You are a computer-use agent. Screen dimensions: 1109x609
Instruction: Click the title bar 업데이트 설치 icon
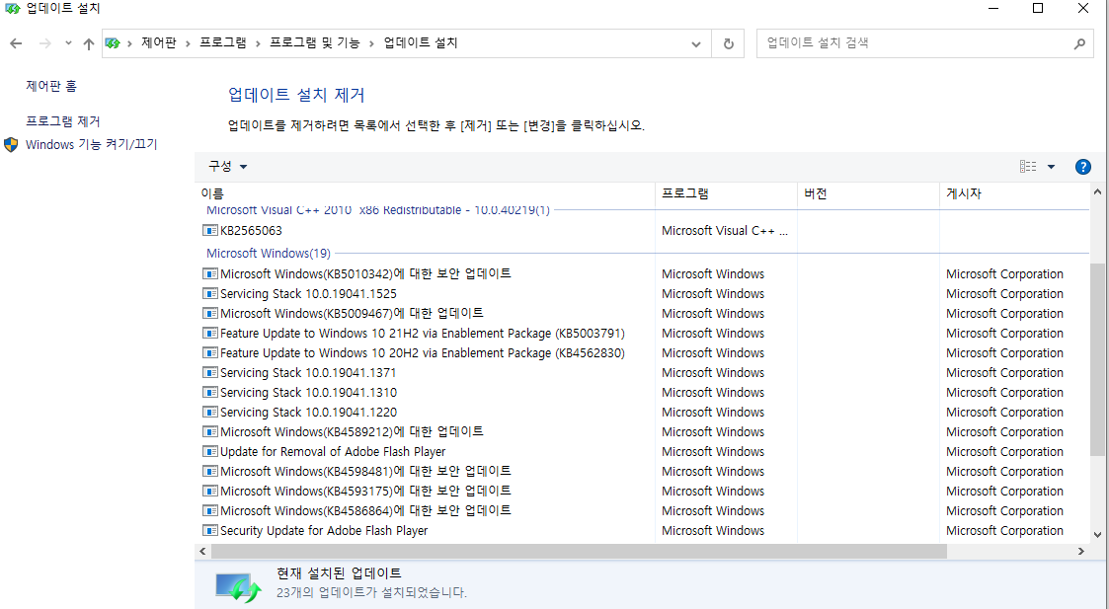pos(13,9)
